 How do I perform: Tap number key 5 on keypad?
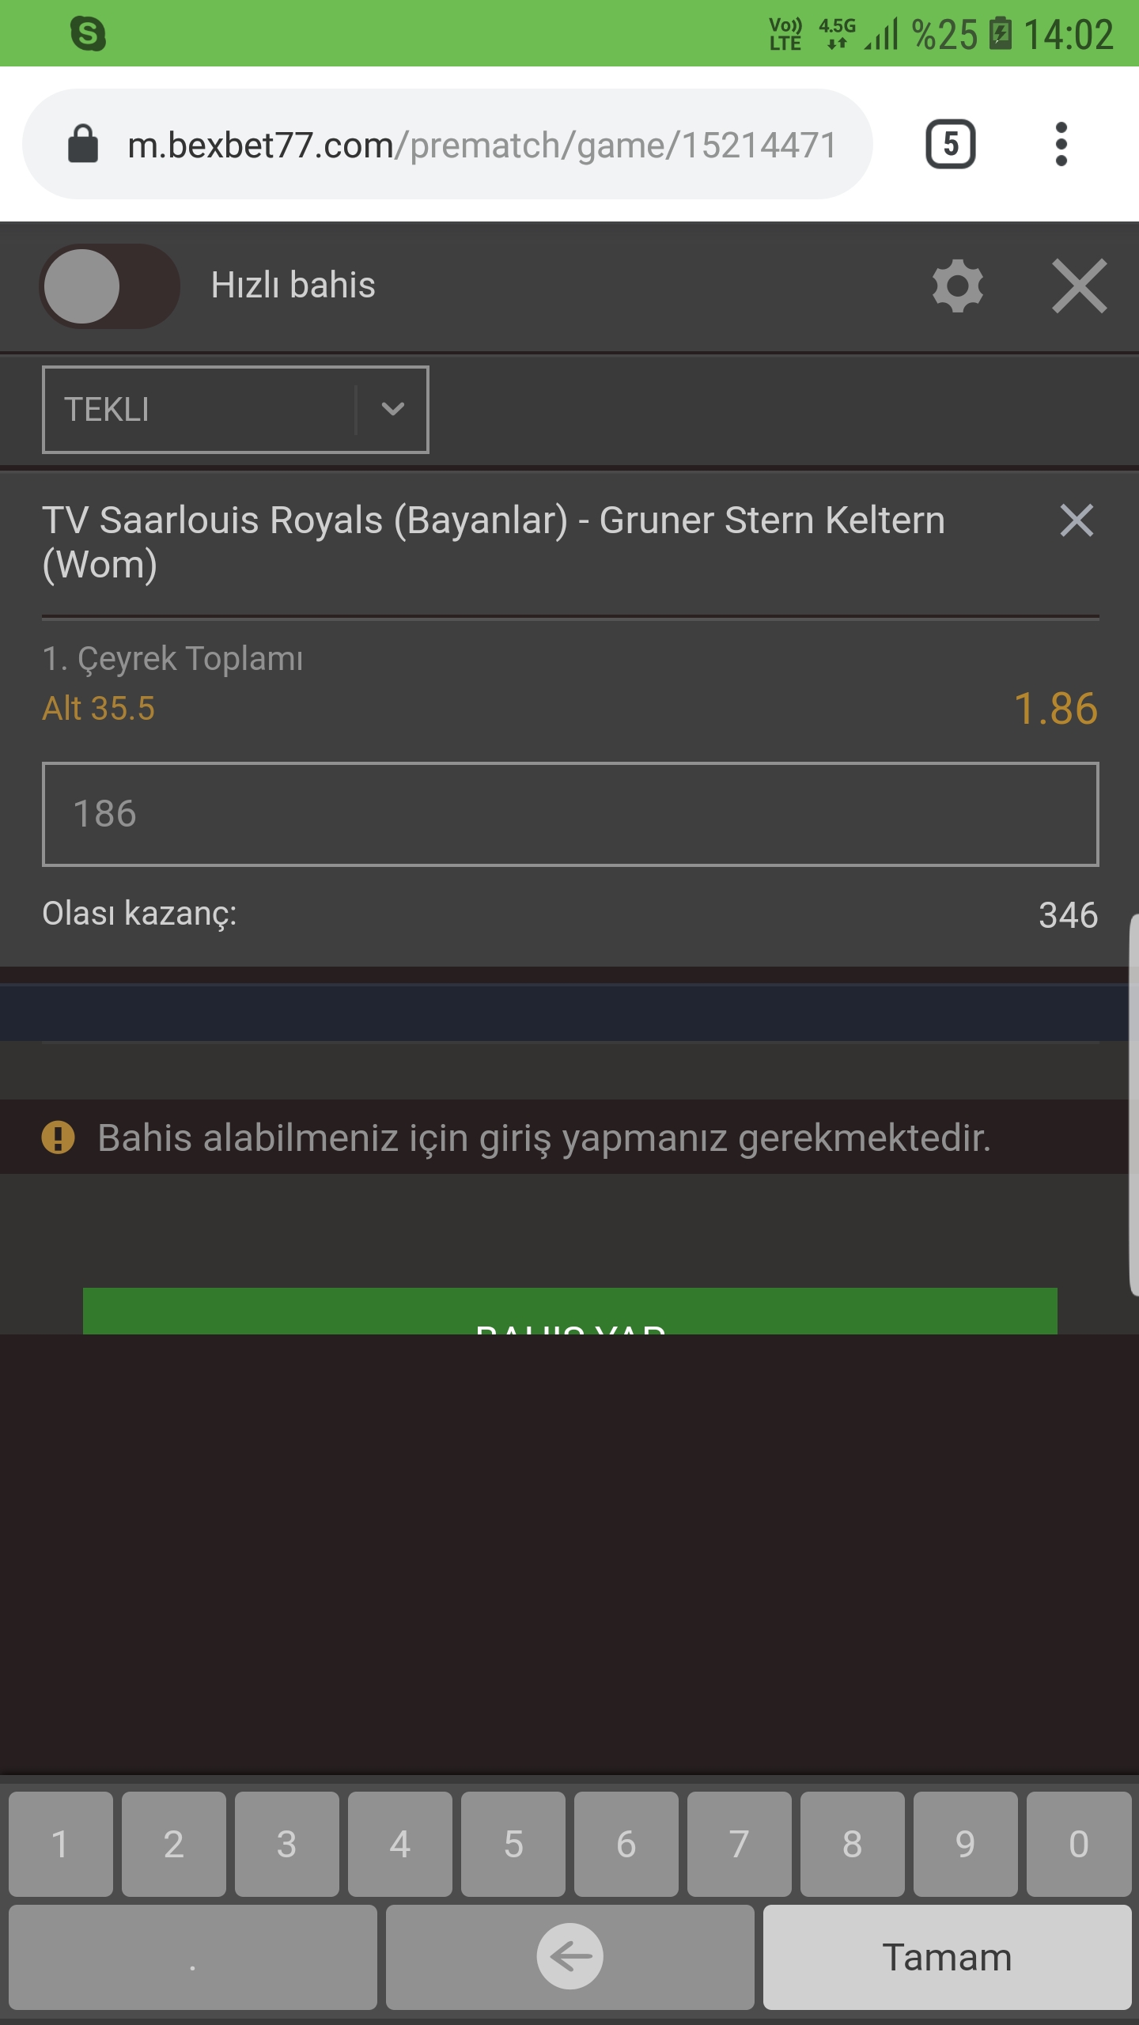513,1844
